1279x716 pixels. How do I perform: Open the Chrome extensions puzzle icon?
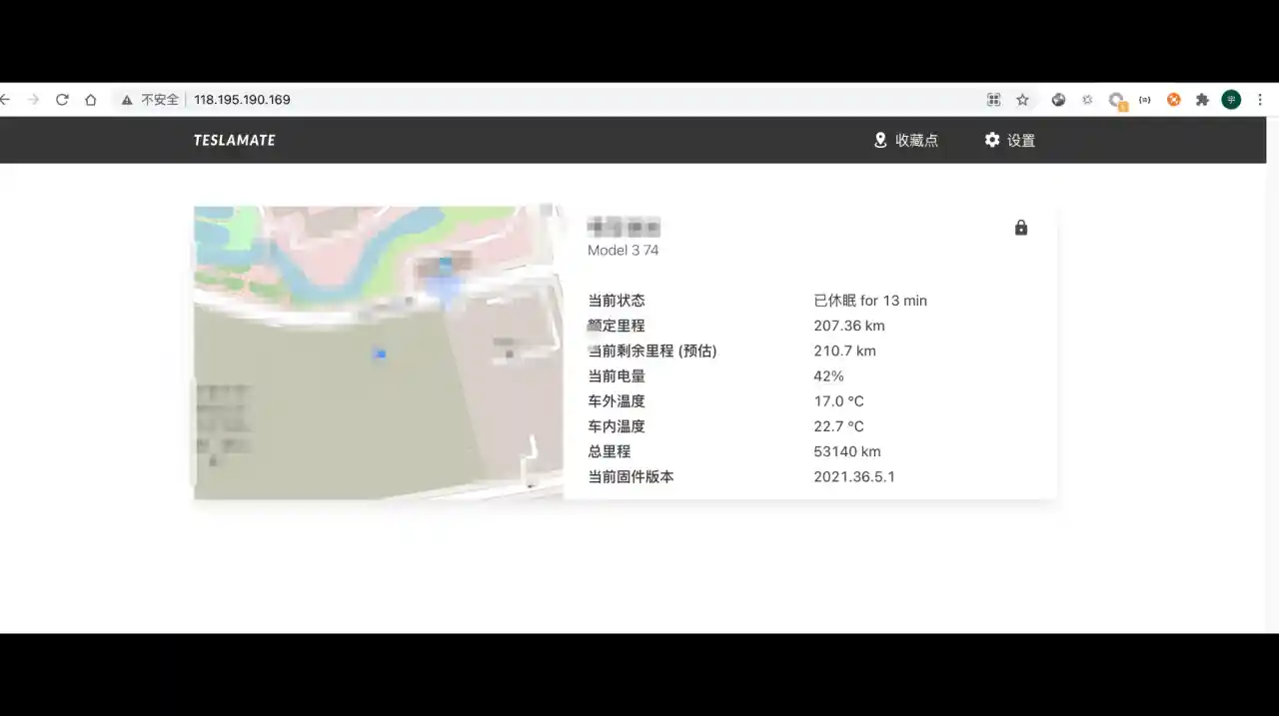pos(1202,99)
